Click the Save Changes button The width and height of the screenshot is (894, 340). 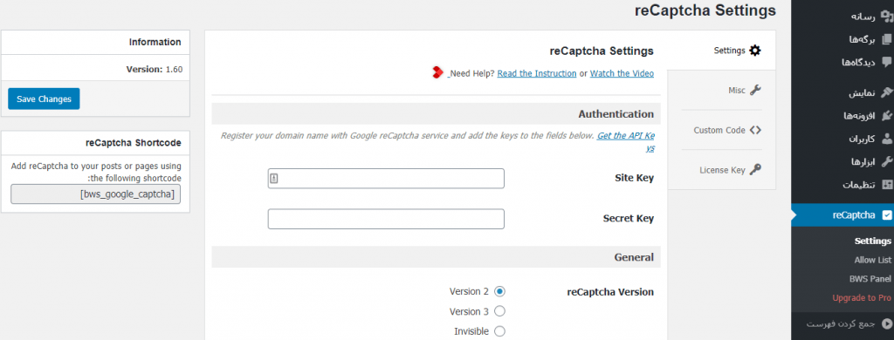point(44,99)
